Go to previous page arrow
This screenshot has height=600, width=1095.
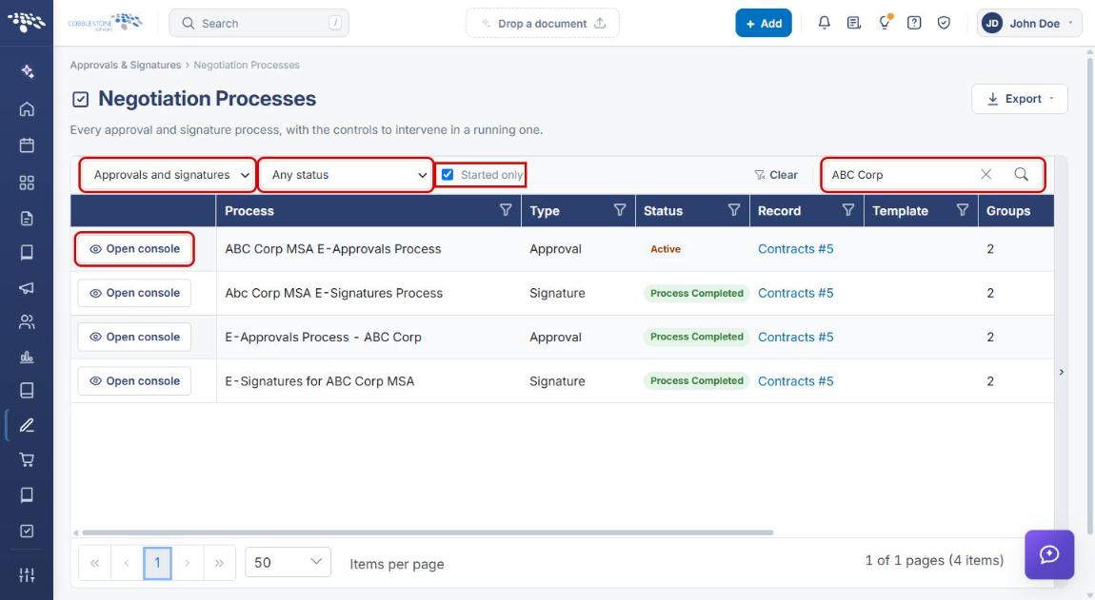pyautogui.click(x=127, y=563)
